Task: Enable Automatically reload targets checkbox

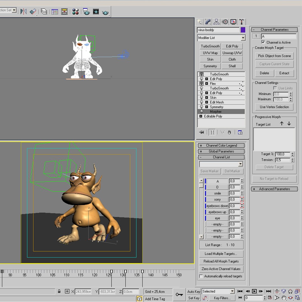Action: [x=201, y=276]
